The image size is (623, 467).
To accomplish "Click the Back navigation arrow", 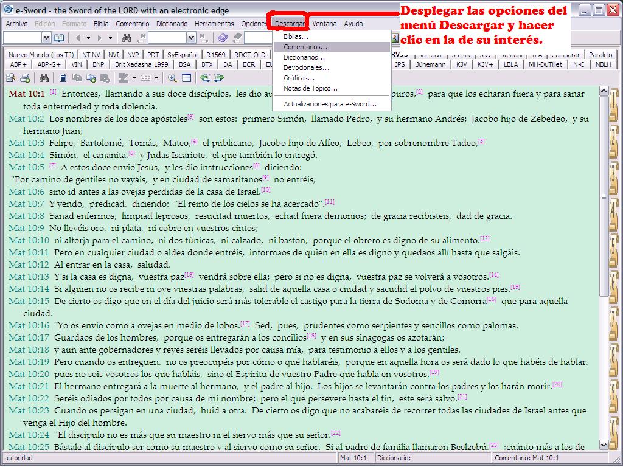I will click(x=78, y=38).
